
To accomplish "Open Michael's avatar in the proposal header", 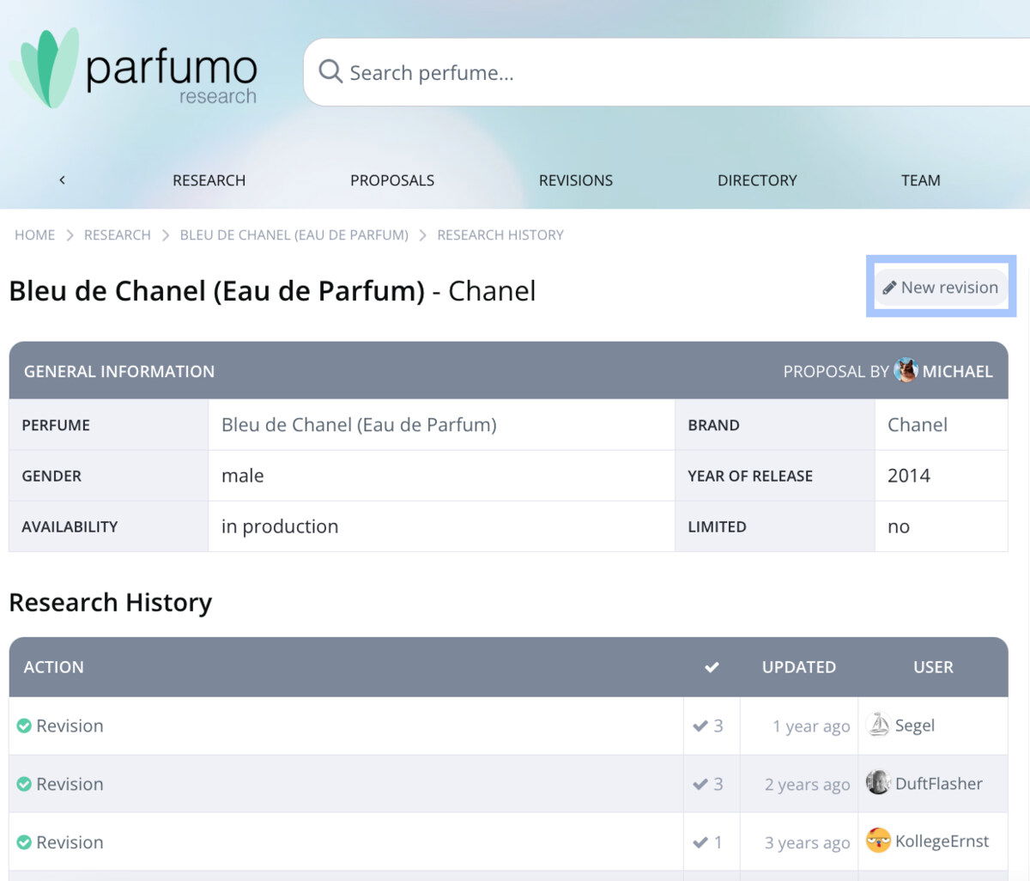I will [906, 371].
